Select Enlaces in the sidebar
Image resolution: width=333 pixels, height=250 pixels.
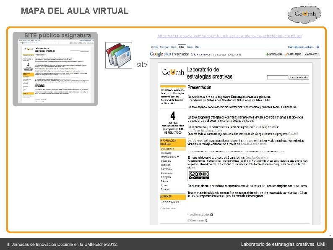(164, 181)
